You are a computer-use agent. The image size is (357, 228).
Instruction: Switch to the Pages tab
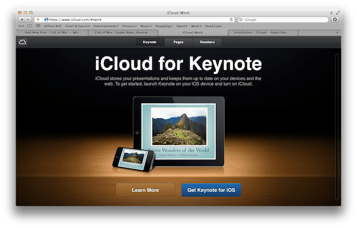click(x=178, y=42)
